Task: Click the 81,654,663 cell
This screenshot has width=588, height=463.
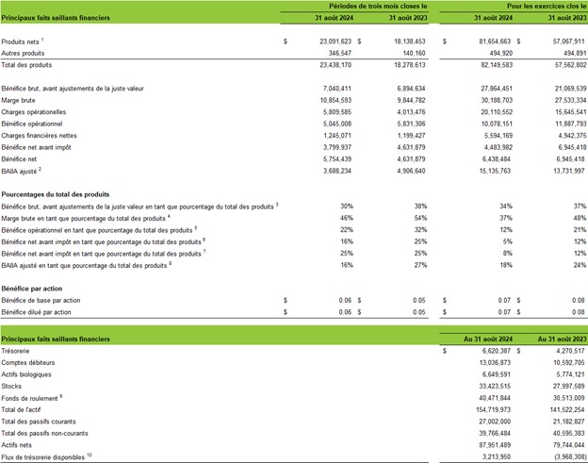Action: point(495,41)
